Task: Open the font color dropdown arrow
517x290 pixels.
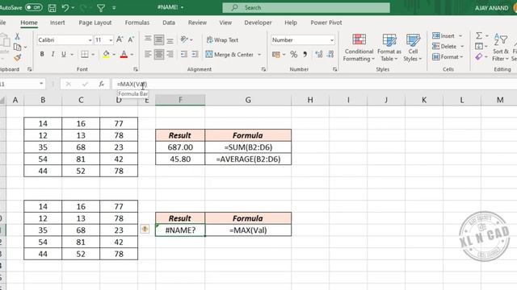Action: click(132, 55)
